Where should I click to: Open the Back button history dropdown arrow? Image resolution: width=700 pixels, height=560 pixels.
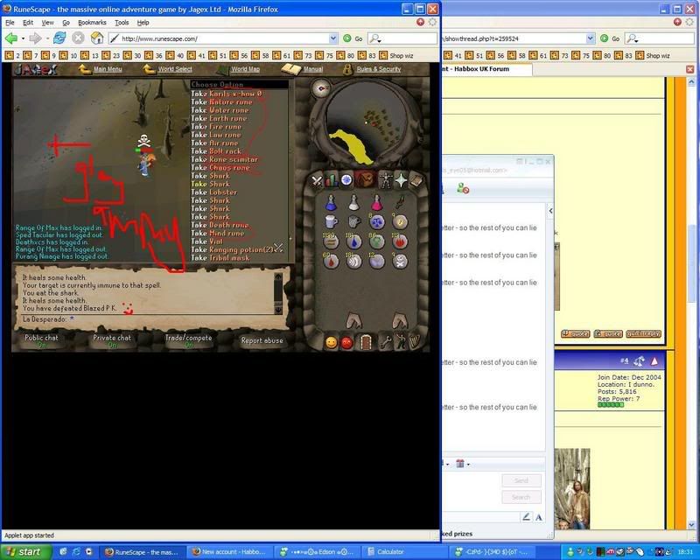(x=23, y=38)
